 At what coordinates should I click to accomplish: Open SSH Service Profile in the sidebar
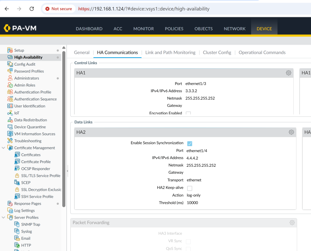point(37,196)
